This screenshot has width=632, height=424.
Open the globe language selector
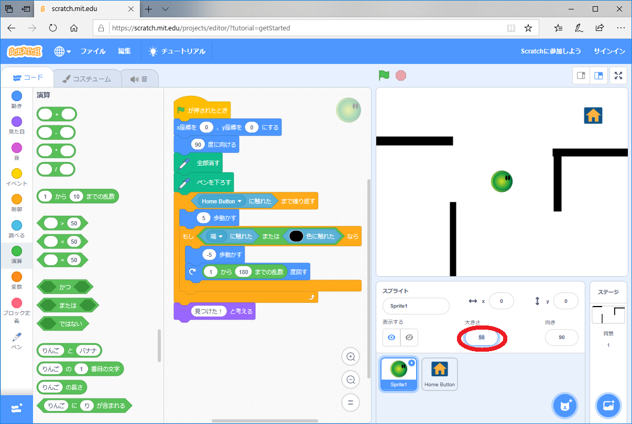click(62, 51)
